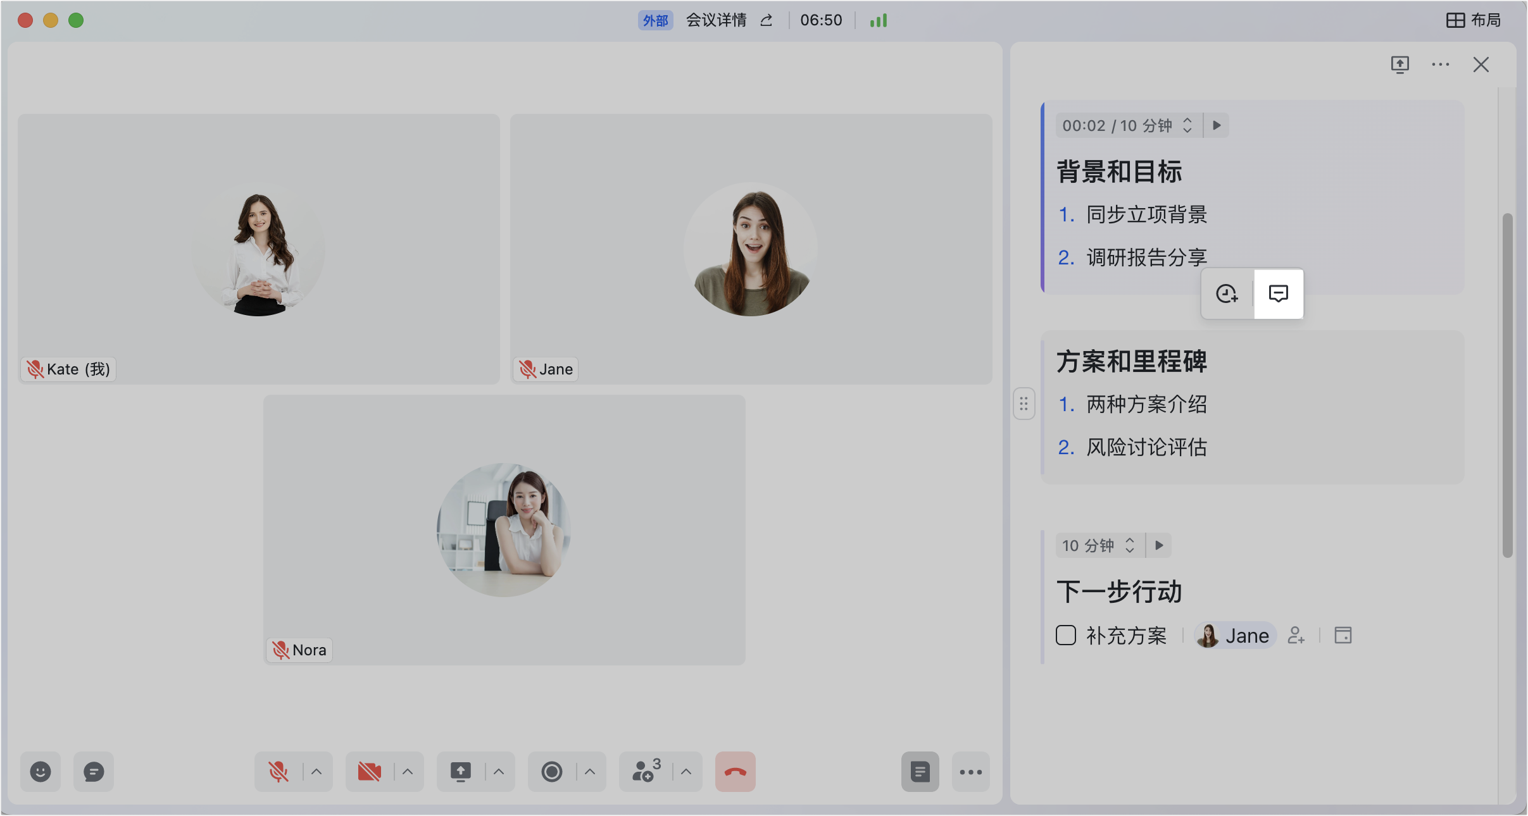The image size is (1528, 816).
Task: Click the 同步立项背景 list item
Action: coord(1147,214)
